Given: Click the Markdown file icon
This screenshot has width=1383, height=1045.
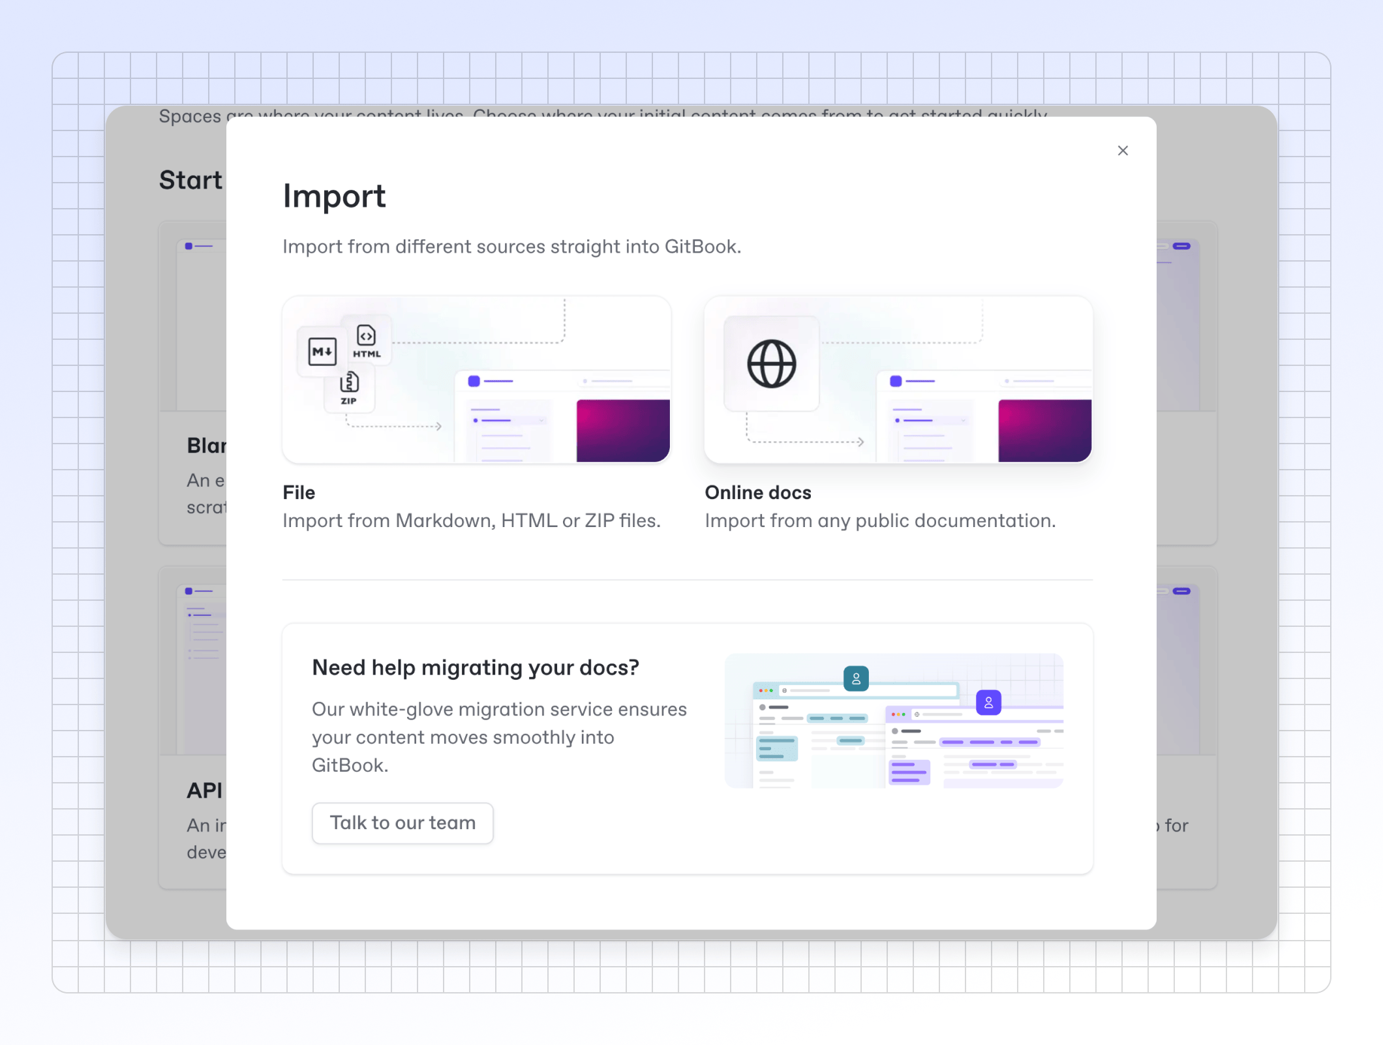Looking at the screenshot, I should tap(322, 352).
